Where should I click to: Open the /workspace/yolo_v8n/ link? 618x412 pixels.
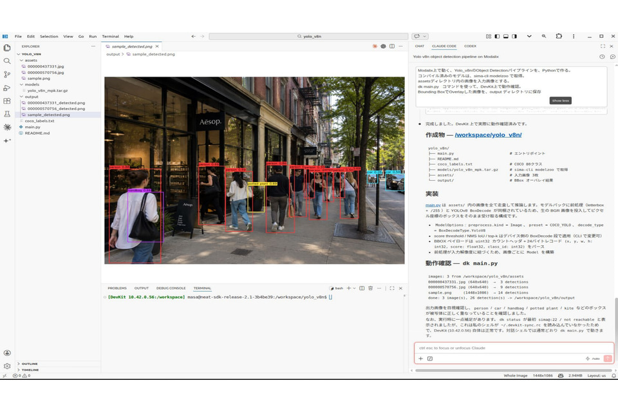pyautogui.click(x=488, y=135)
